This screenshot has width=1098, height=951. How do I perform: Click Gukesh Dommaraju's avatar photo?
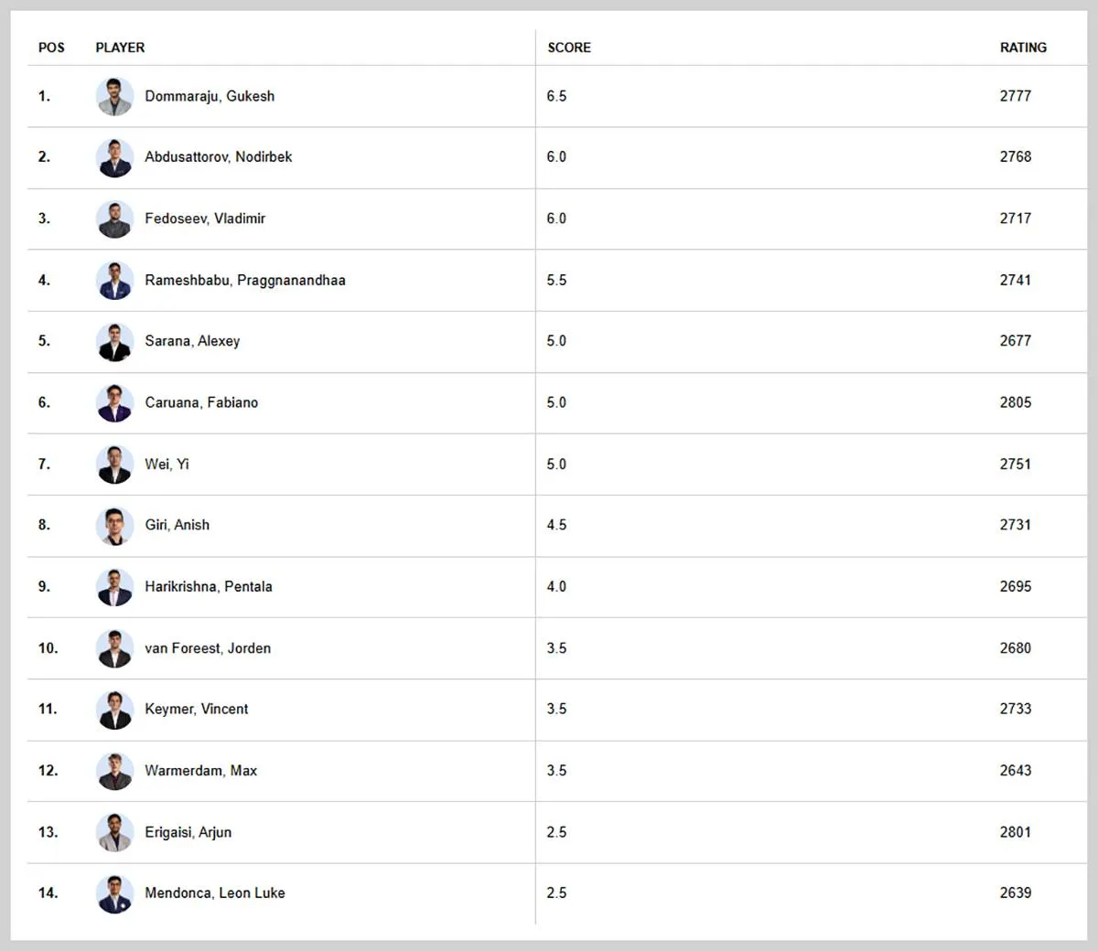click(114, 96)
